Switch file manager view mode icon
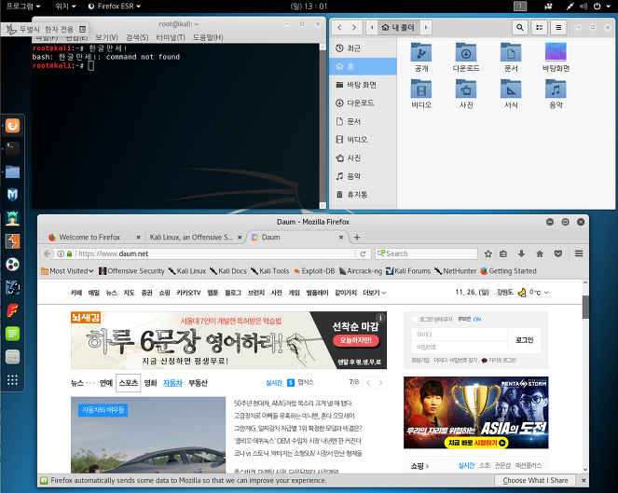 [x=539, y=28]
